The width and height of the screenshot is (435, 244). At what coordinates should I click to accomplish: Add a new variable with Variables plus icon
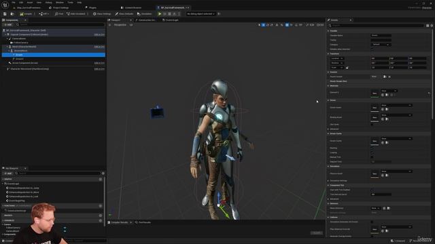click(x=101, y=220)
